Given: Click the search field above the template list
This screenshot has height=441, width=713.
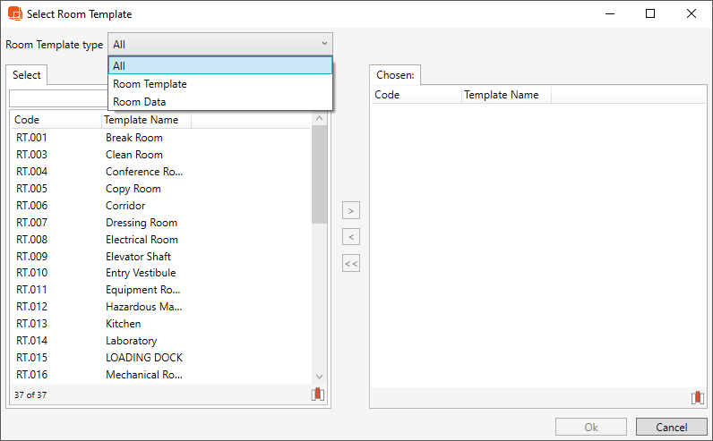Looking at the screenshot, I should [59, 98].
